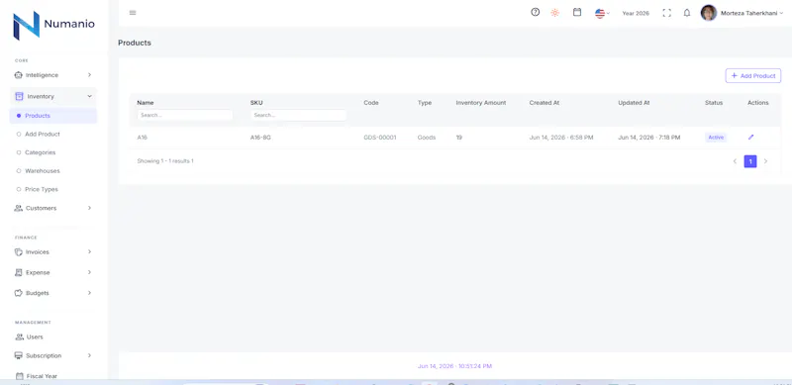Open the calendar icon in header

point(577,12)
